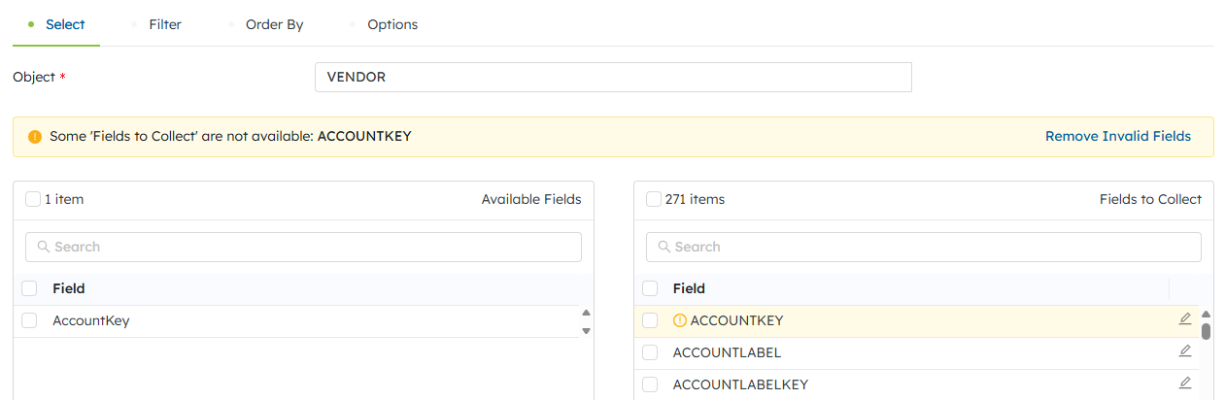The image size is (1225, 400).
Task: Check the ACCOUNTLABEL row checkbox
Action: point(650,352)
